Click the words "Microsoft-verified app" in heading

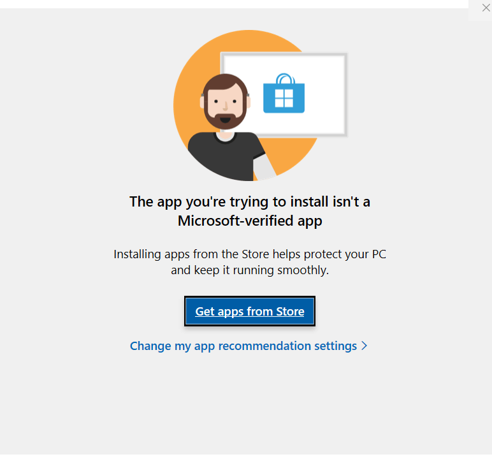(250, 221)
